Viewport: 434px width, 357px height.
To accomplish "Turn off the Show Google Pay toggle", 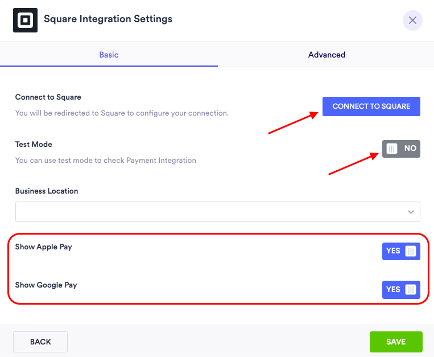I will 401,290.
